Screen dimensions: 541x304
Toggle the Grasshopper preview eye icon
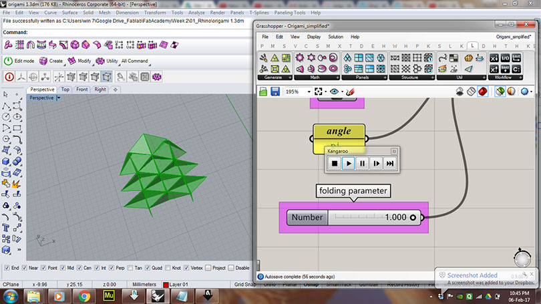click(x=334, y=92)
